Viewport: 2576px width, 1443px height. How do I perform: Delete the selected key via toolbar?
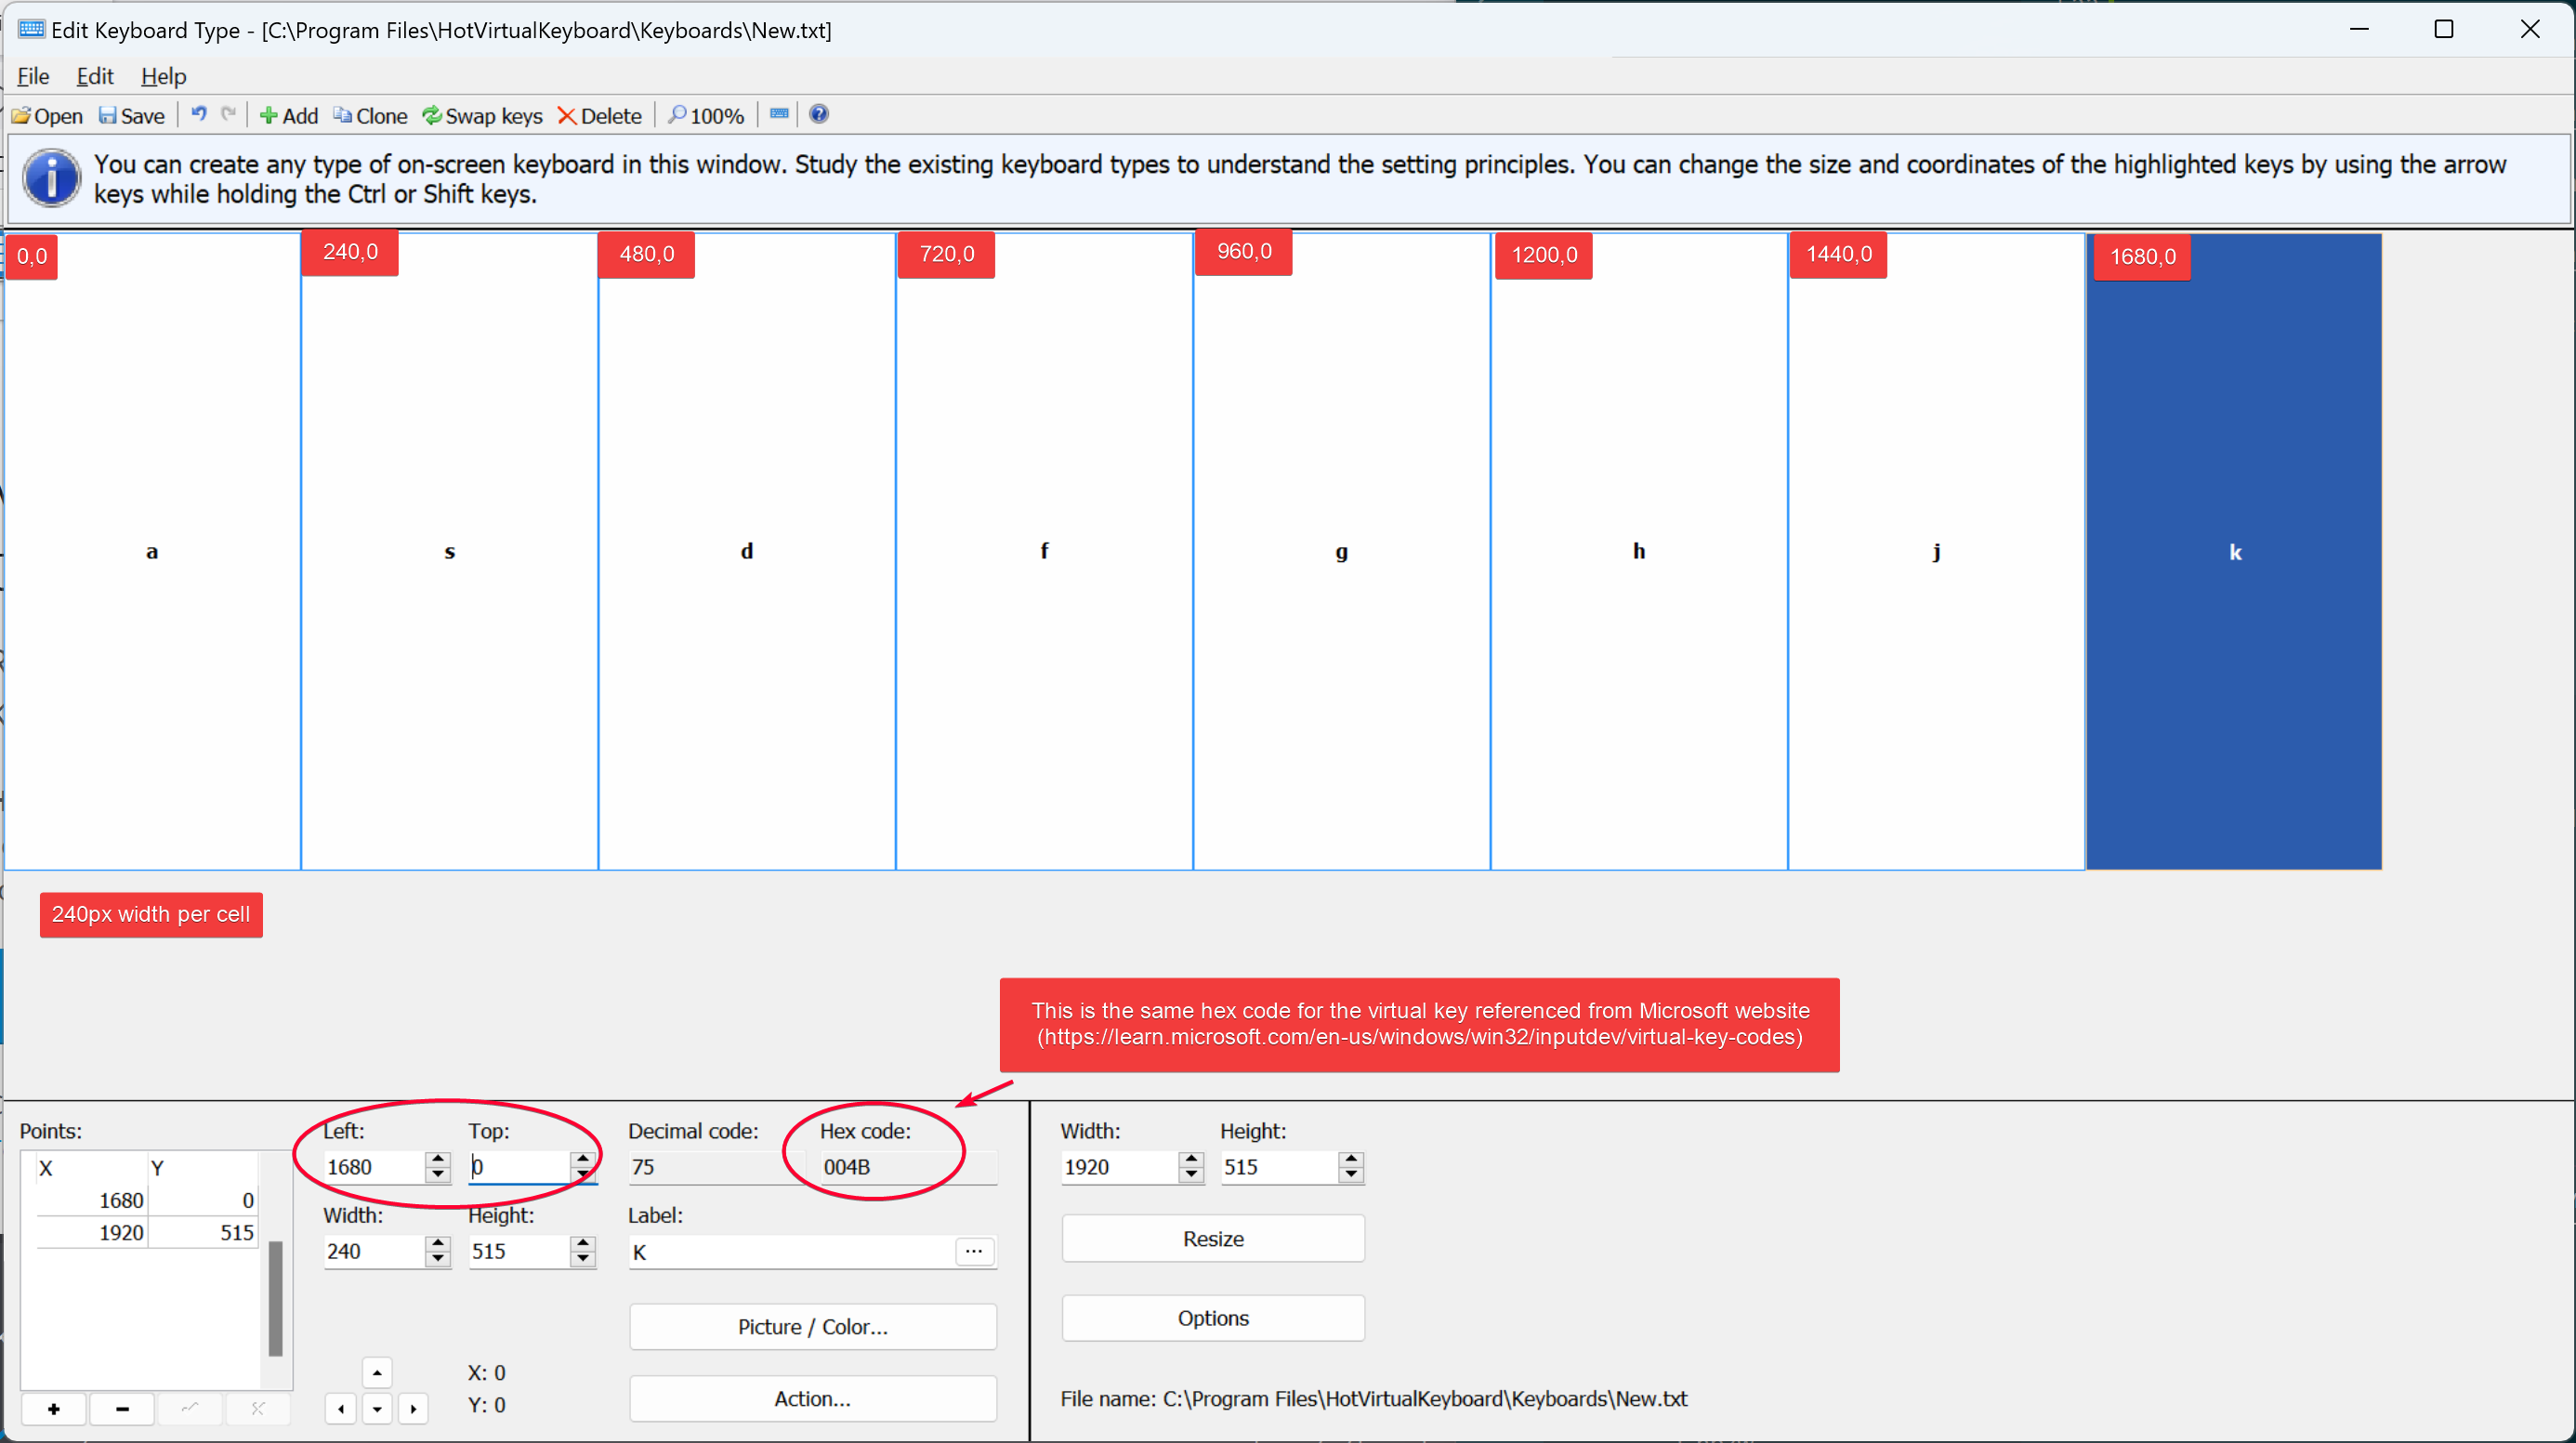point(599,116)
